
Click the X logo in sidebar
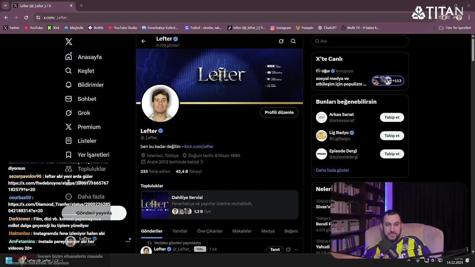pos(69,42)
